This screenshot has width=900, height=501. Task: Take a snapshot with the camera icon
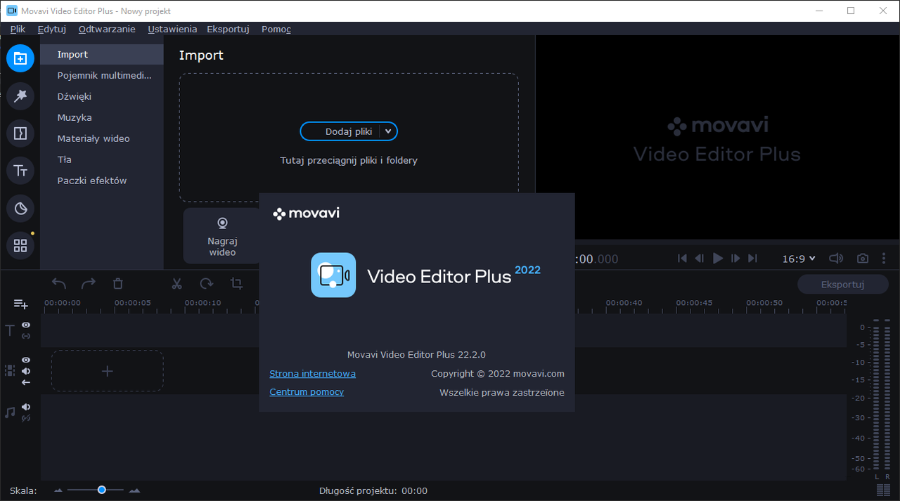[863, 259]
